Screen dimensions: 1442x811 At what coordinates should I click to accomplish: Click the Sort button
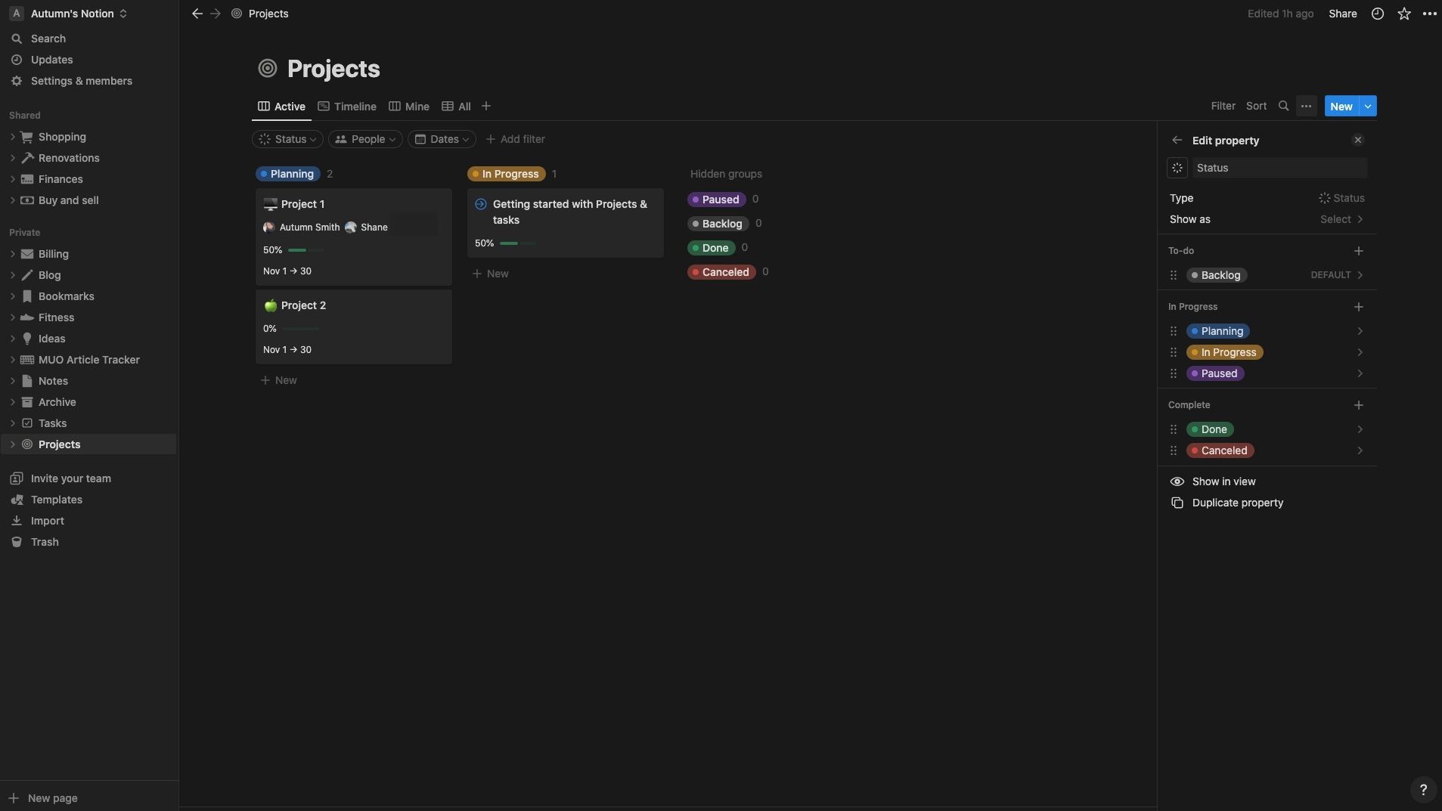pos(1256,106)
